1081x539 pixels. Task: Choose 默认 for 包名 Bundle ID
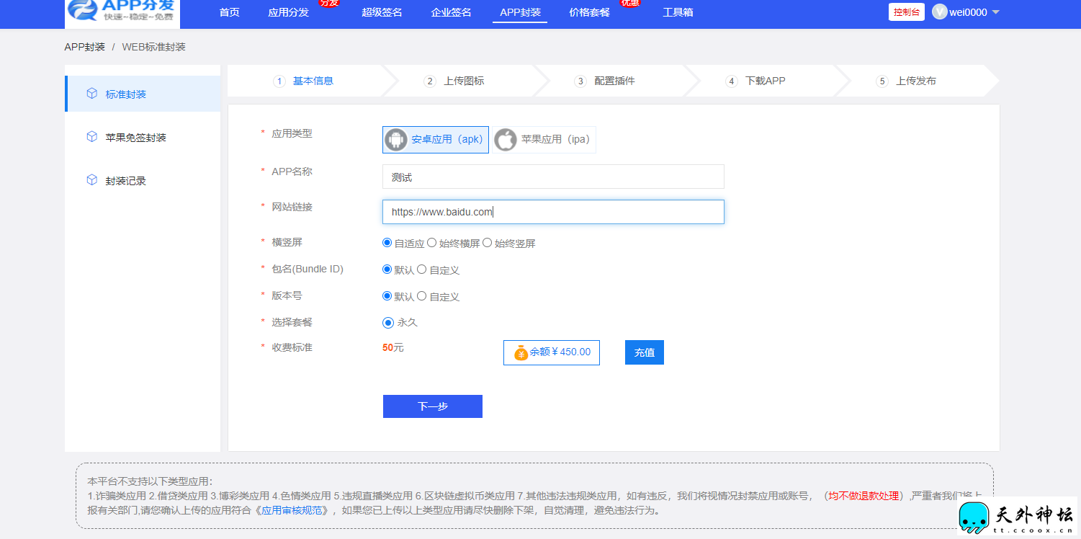tap(387, 269)
